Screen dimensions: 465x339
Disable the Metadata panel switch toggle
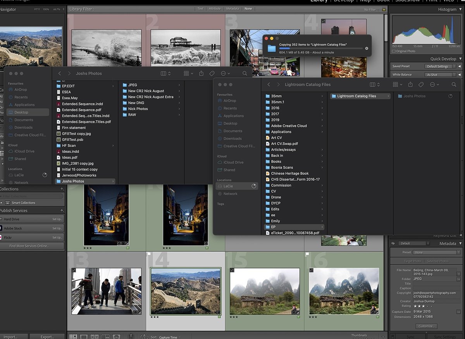392,243
